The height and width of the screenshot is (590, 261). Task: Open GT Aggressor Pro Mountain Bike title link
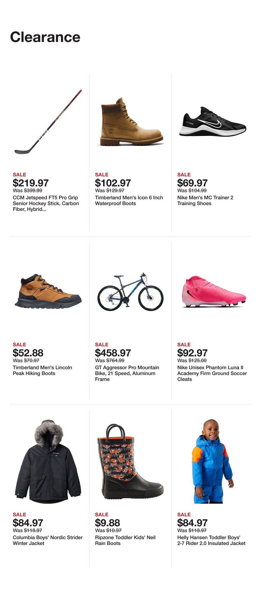coord(127,373)
